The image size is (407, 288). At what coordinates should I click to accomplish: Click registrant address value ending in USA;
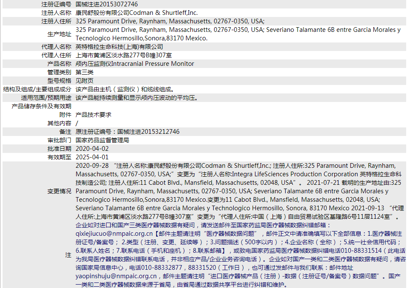[x=170, y=21]
